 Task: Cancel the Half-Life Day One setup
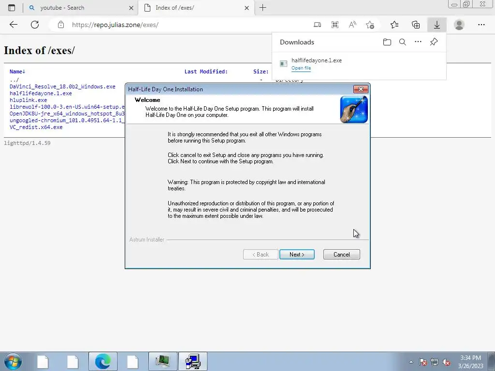(341, 254)
